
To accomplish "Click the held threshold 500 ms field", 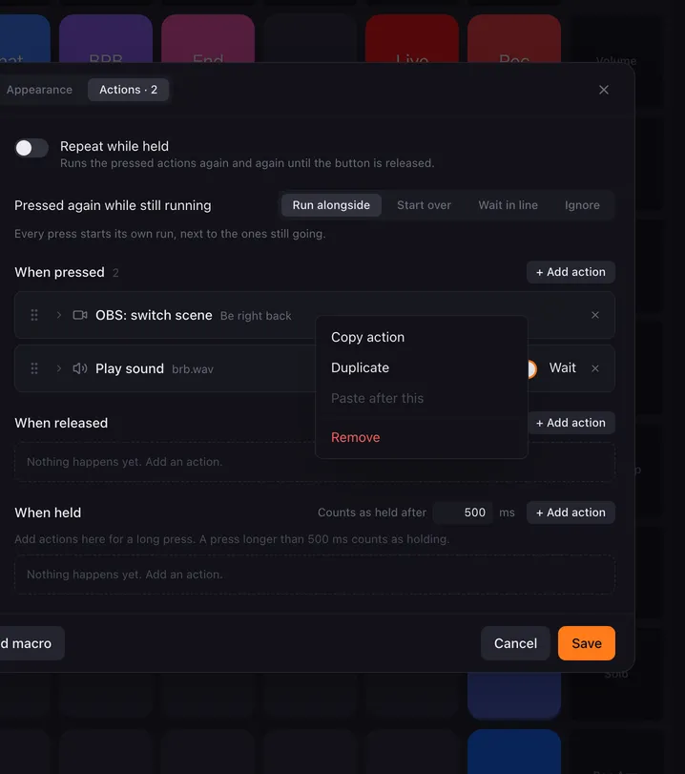I will (x=463, y=513).
